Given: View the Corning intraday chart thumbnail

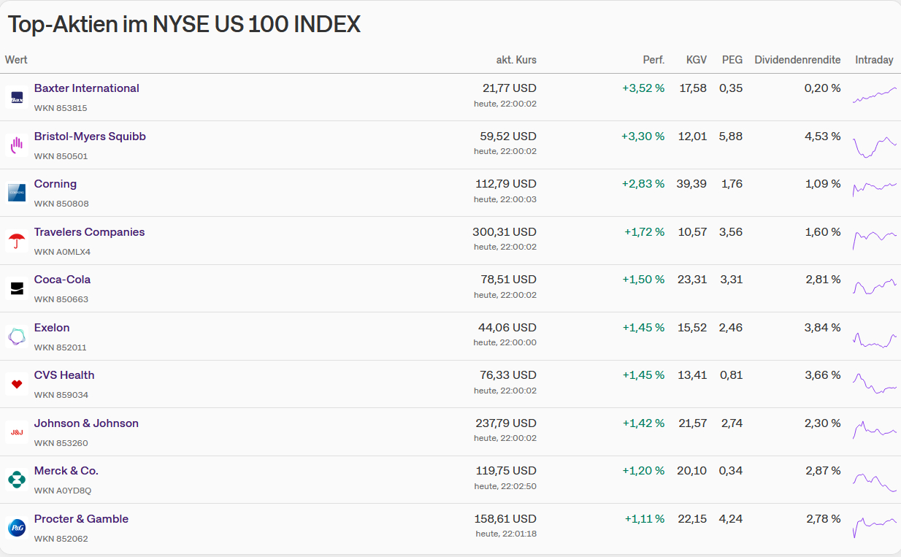Looking at the screenshot, I should [874, 188].
